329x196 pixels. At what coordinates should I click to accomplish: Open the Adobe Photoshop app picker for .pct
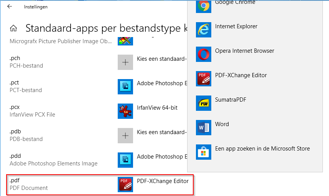pos(153,87)
